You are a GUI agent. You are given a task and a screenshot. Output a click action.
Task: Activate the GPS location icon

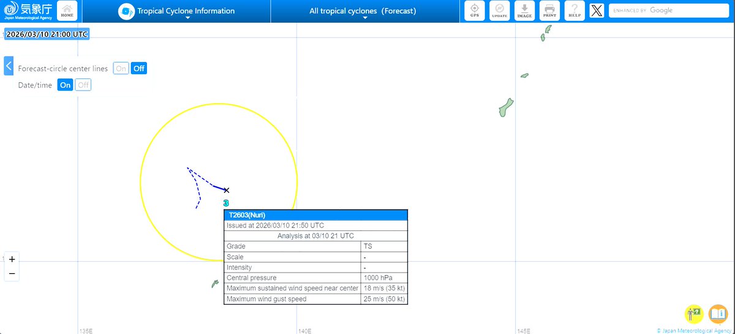[475, 10]
